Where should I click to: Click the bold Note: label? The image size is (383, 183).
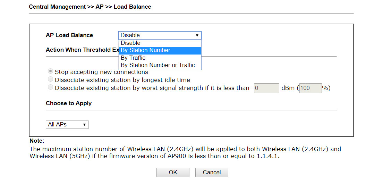(x=37, y=141)
